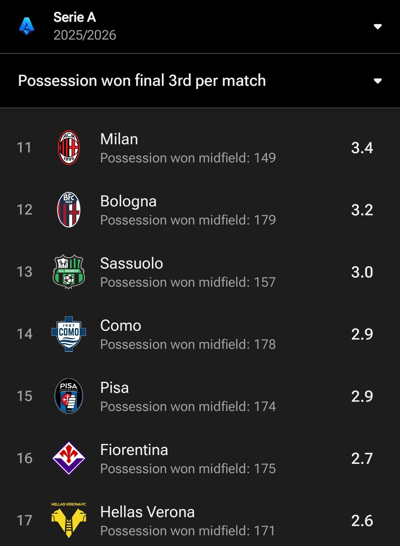The width and height of the screenshot is (400, 546).
Task: Tap the Bologna club crest
Action: pos(69,210)
